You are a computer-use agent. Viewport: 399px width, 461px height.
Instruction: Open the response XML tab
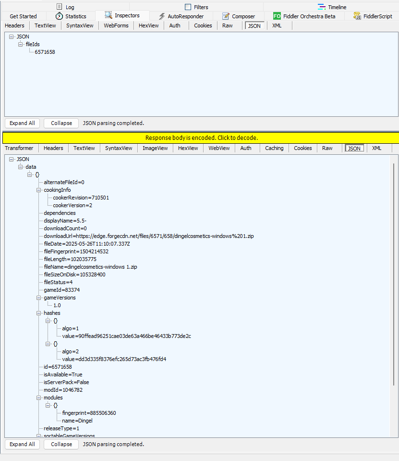click(x=377, y=148)
